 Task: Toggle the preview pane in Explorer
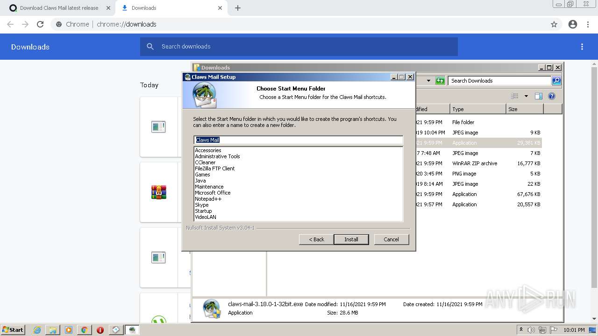pyautogui.click(x=539, y=96)
